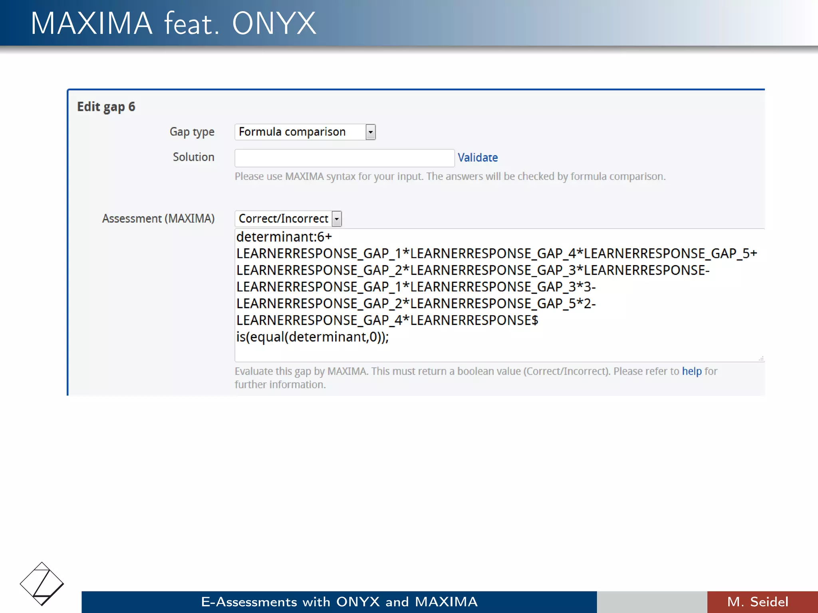818x613 pixels.
Task: Click the 'Solution' label
Action: (x=193, y=157)
